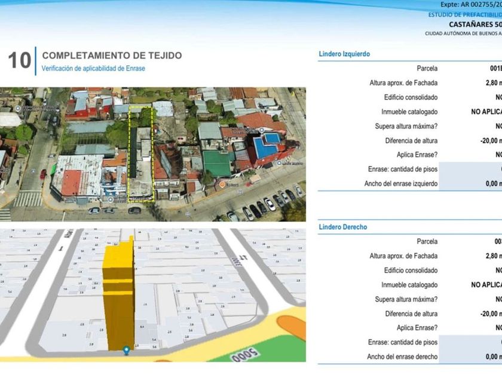The width and height of the screenshot is (502, 377).
Task: Select the 'ESTUDIO DE PREFACTIBILID' header line
Action: coord(465,15)
